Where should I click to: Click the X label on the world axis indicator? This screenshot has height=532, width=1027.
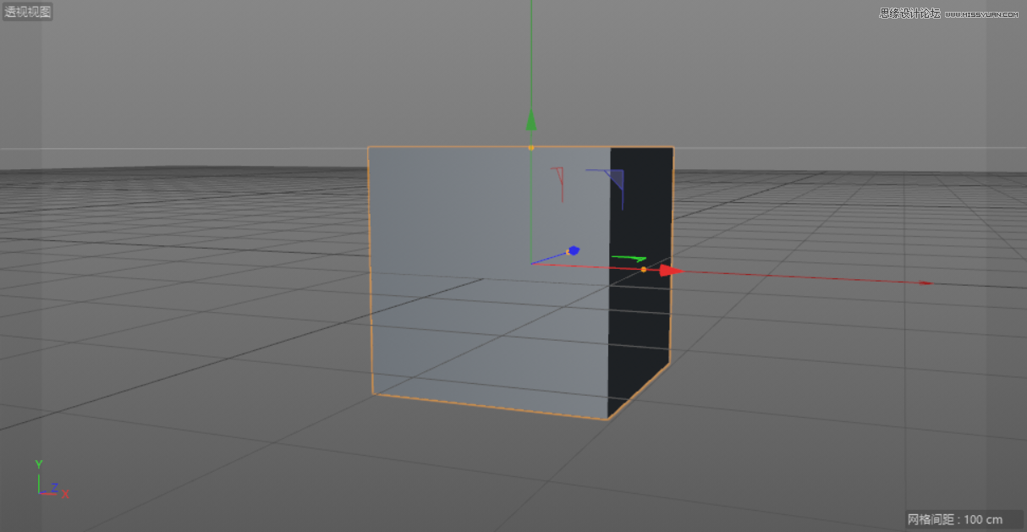[x=65, y=494]
